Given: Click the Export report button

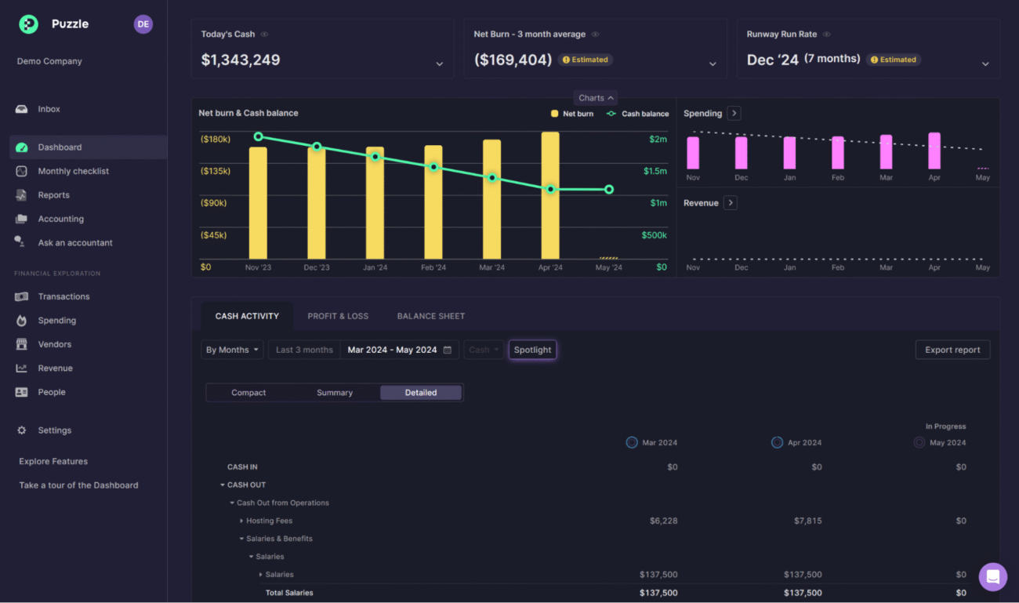Looking at the screenshot, I should pos(952,350).
